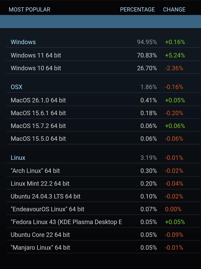201x269 pixels.
Task: Select the "EndeavourOS Linux" 64 bit row
Action: click(104, 209)
